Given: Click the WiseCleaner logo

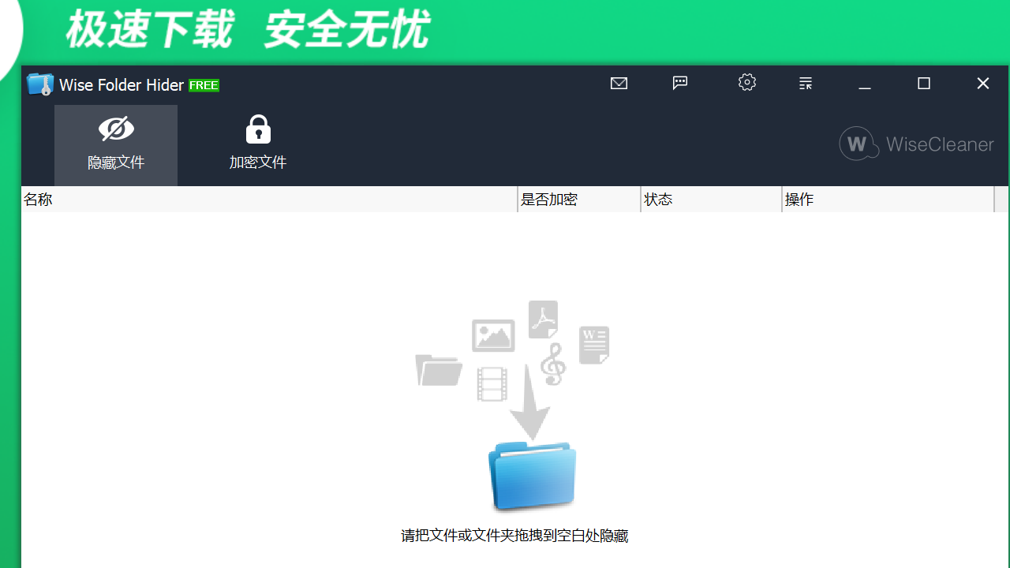Looking at the screenshot, I should pyautogui.click(x=915, y=144).
